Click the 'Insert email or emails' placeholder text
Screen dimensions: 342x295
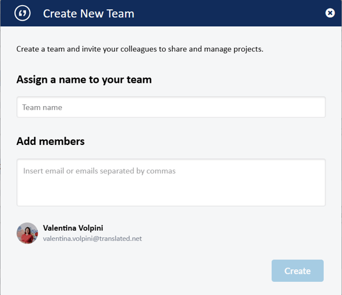tap(99, 171)
